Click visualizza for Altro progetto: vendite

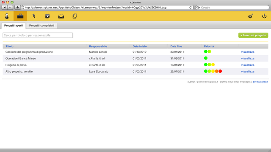(248, 71)
